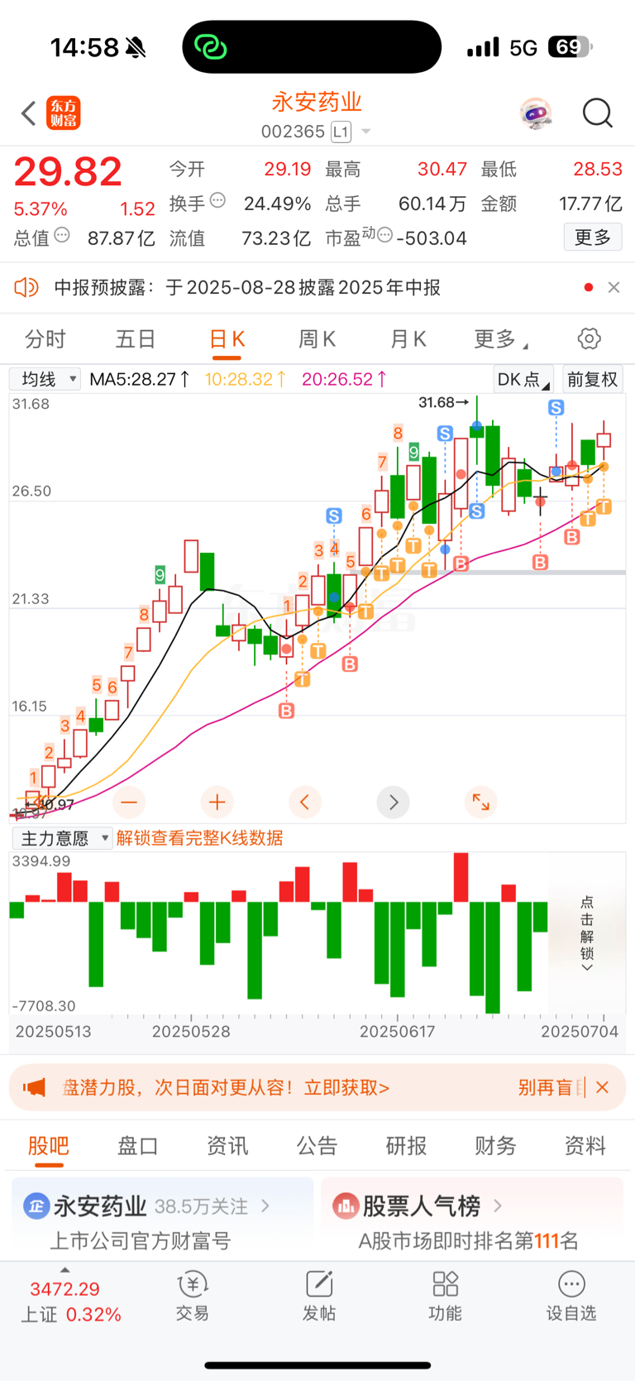This screenshot has height=1381, width=635.
Task: Open the 公告 tab
Action: tap(317, 1145)
